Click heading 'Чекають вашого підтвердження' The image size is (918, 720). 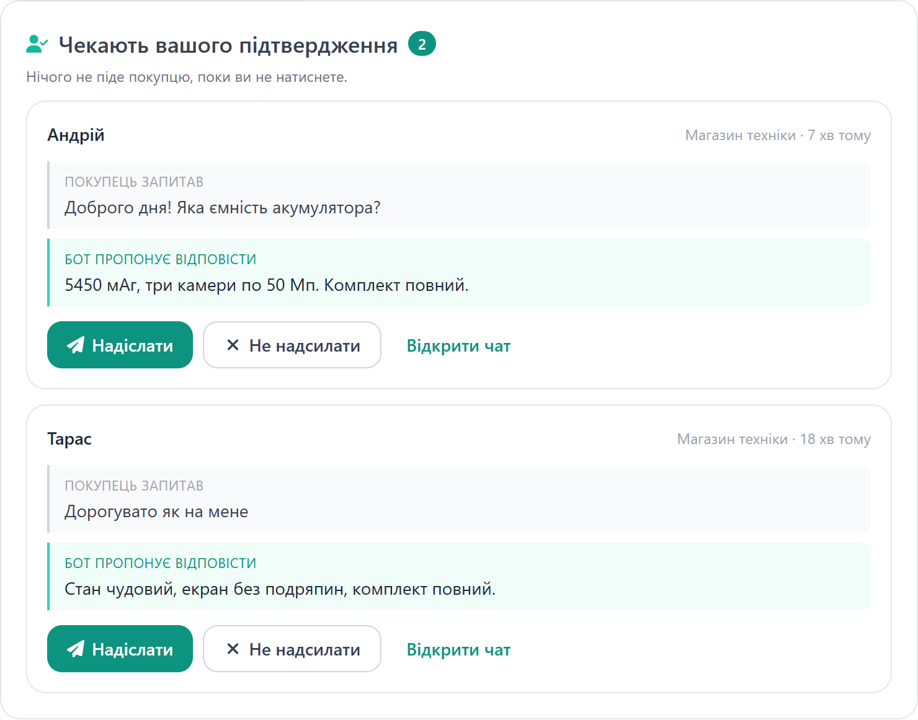(x=228, y=45)
